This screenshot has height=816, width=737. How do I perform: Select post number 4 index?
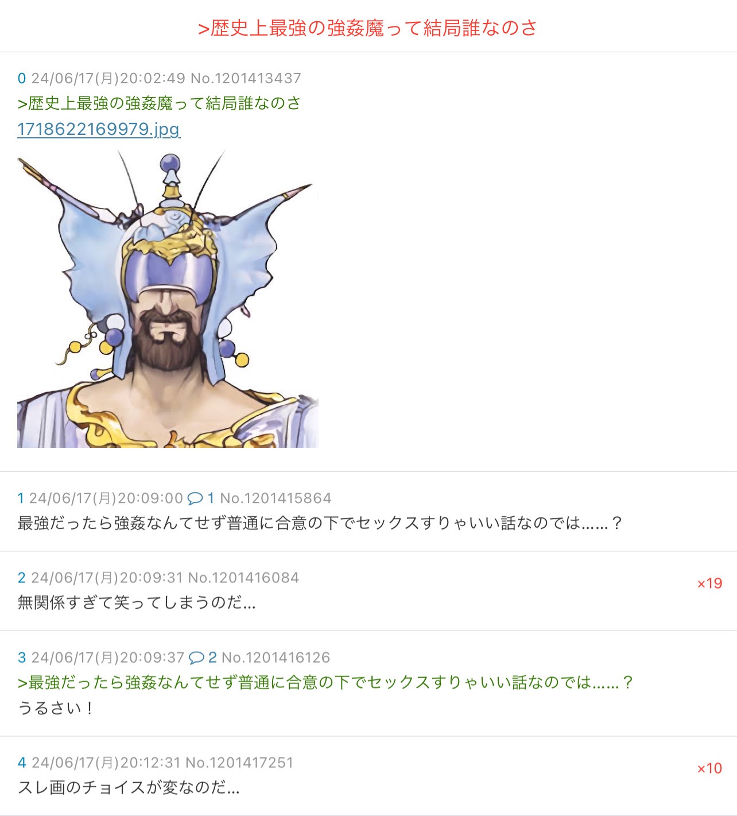click(22, 763)
